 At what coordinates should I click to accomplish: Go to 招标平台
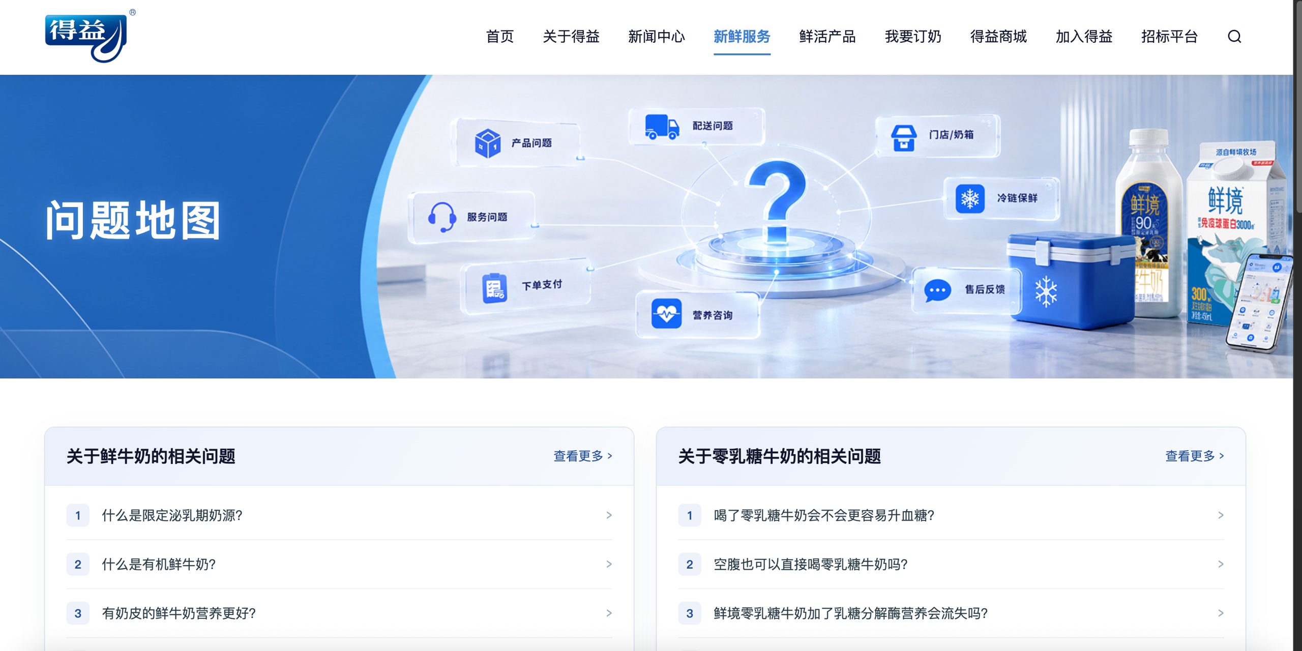(1169, 37)
